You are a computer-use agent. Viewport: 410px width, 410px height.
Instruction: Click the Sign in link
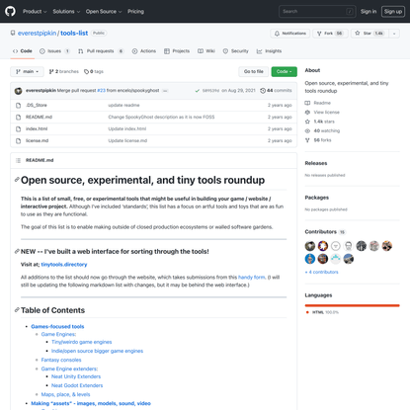point(369,12)
